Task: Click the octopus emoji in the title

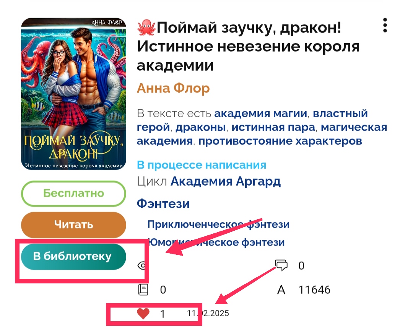Action: (146, 27)
